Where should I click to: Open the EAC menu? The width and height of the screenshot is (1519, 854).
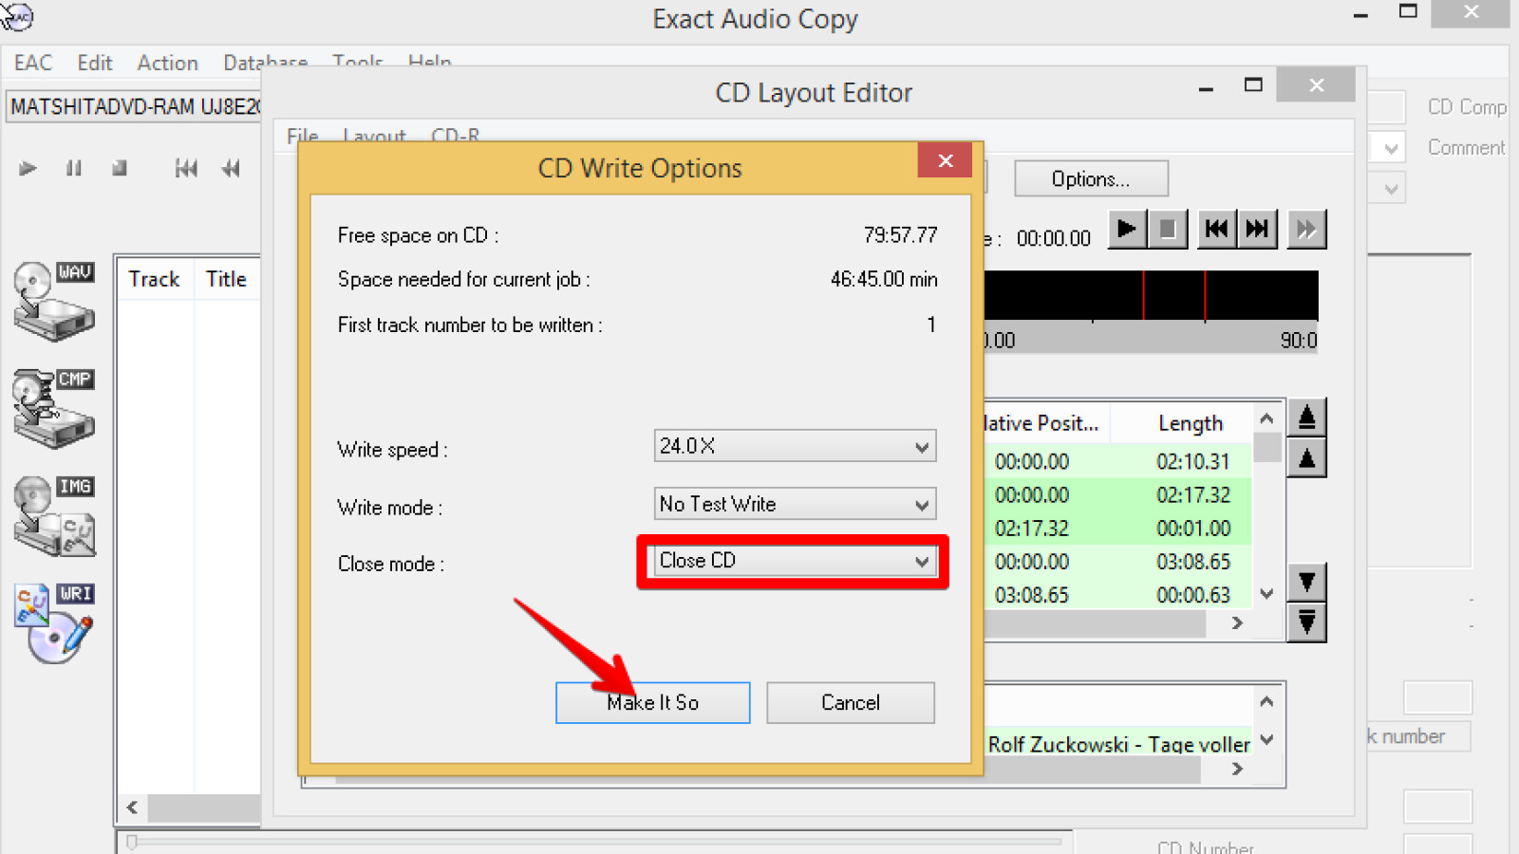click(x=33, y=63)
